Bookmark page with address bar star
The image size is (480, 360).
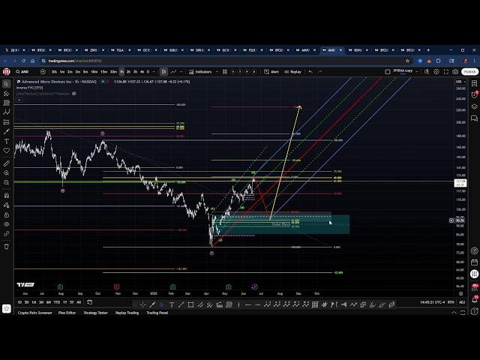coord(407,61)
